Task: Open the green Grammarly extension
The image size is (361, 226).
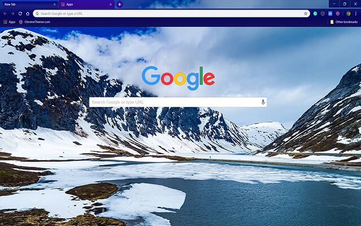Action: coord(316,13)
